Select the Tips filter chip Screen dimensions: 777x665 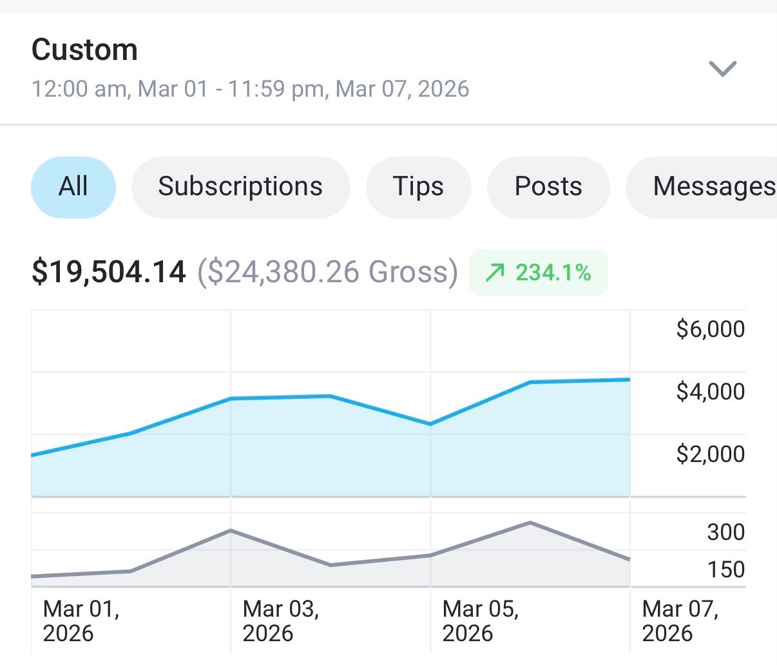tap(418, 187)
